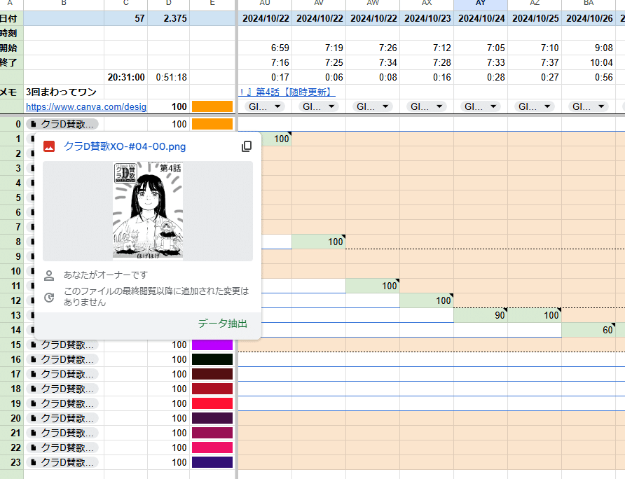The width and height of the screenshot is (625, 479).
Task: Open GI dropdown in column AX
Action: [x=427, y=107]
